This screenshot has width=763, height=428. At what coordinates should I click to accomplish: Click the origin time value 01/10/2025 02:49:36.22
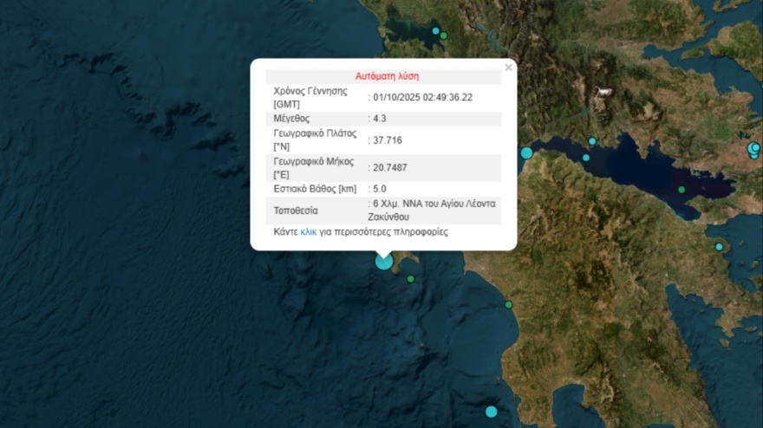[423, 97]
